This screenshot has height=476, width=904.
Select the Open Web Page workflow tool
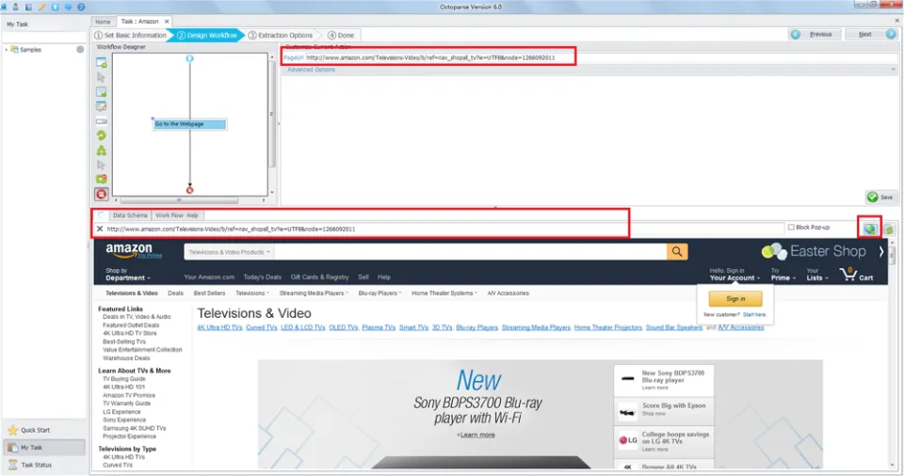point(102,62)
